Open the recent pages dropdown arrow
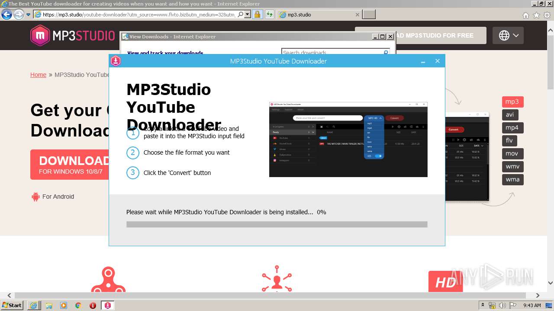The width and height of the screenshot is (554, 311). click(29, 15)
